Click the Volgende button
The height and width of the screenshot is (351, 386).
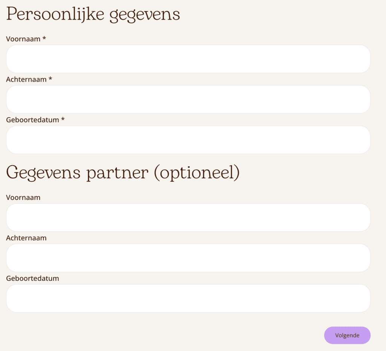coord(347,335)
